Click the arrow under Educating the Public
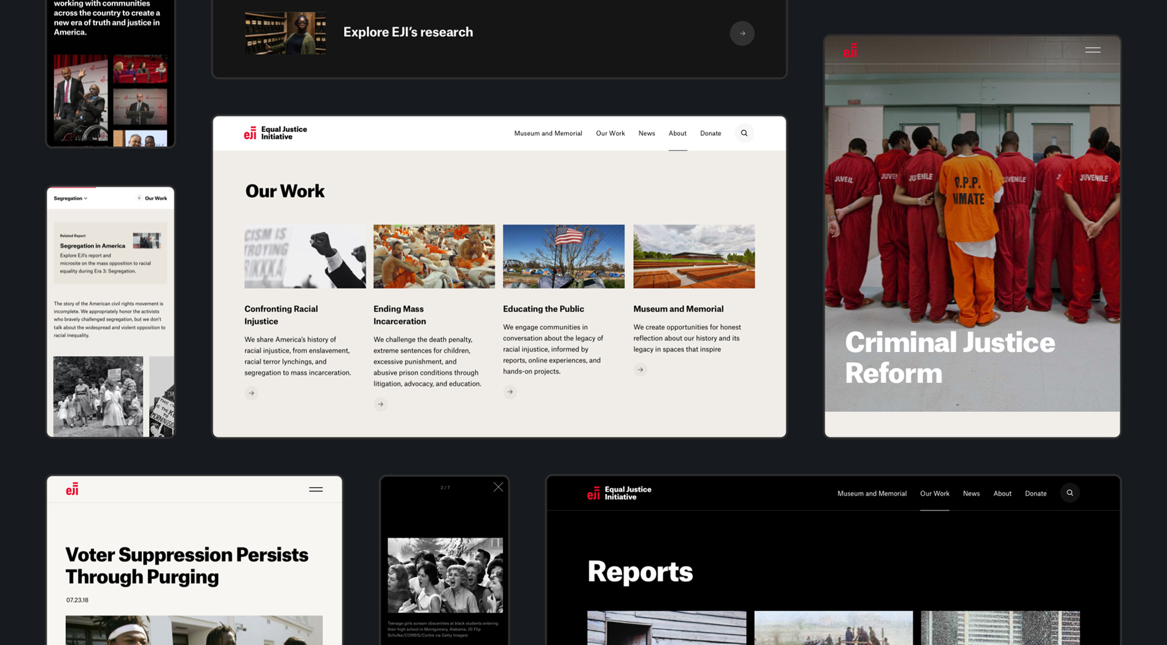The image size is (1167, 645). [510, 392]
